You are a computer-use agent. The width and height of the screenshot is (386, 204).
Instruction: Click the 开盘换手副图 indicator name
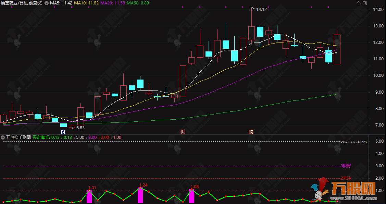click(x=18, y=137)
